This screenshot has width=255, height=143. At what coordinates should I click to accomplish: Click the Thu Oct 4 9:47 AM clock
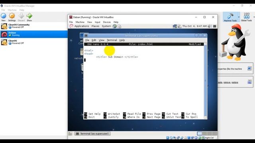point(194,26)
